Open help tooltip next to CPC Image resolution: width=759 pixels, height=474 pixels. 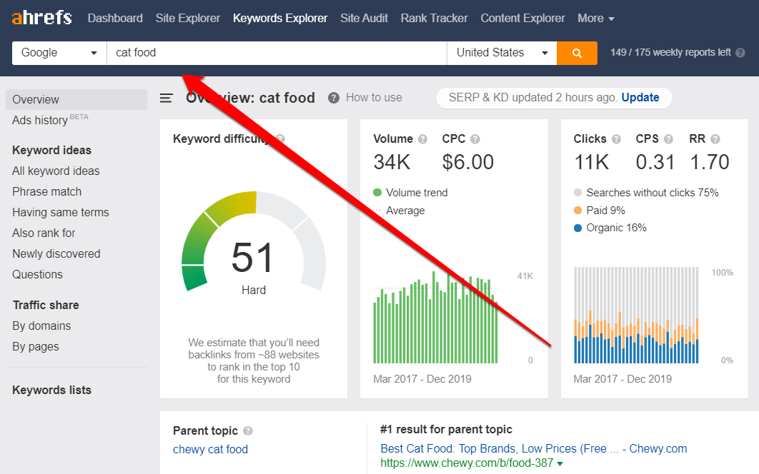475,139
